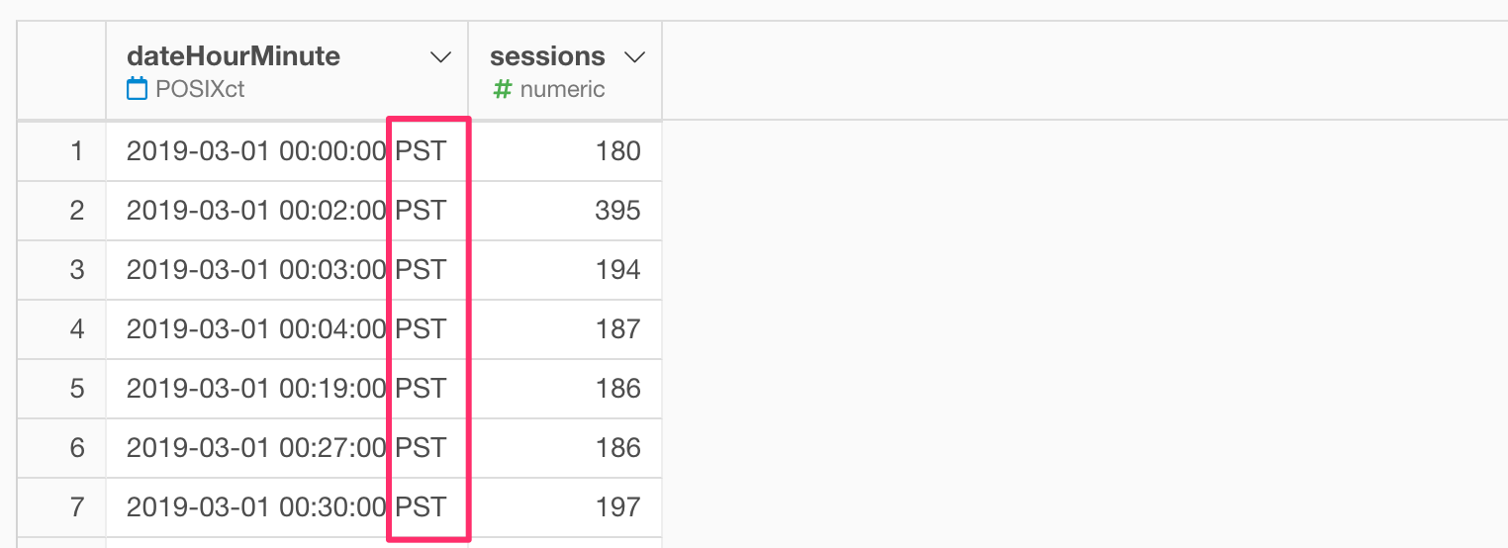
Task: Click the numeric data type label
Action: [x=562, y=89]
